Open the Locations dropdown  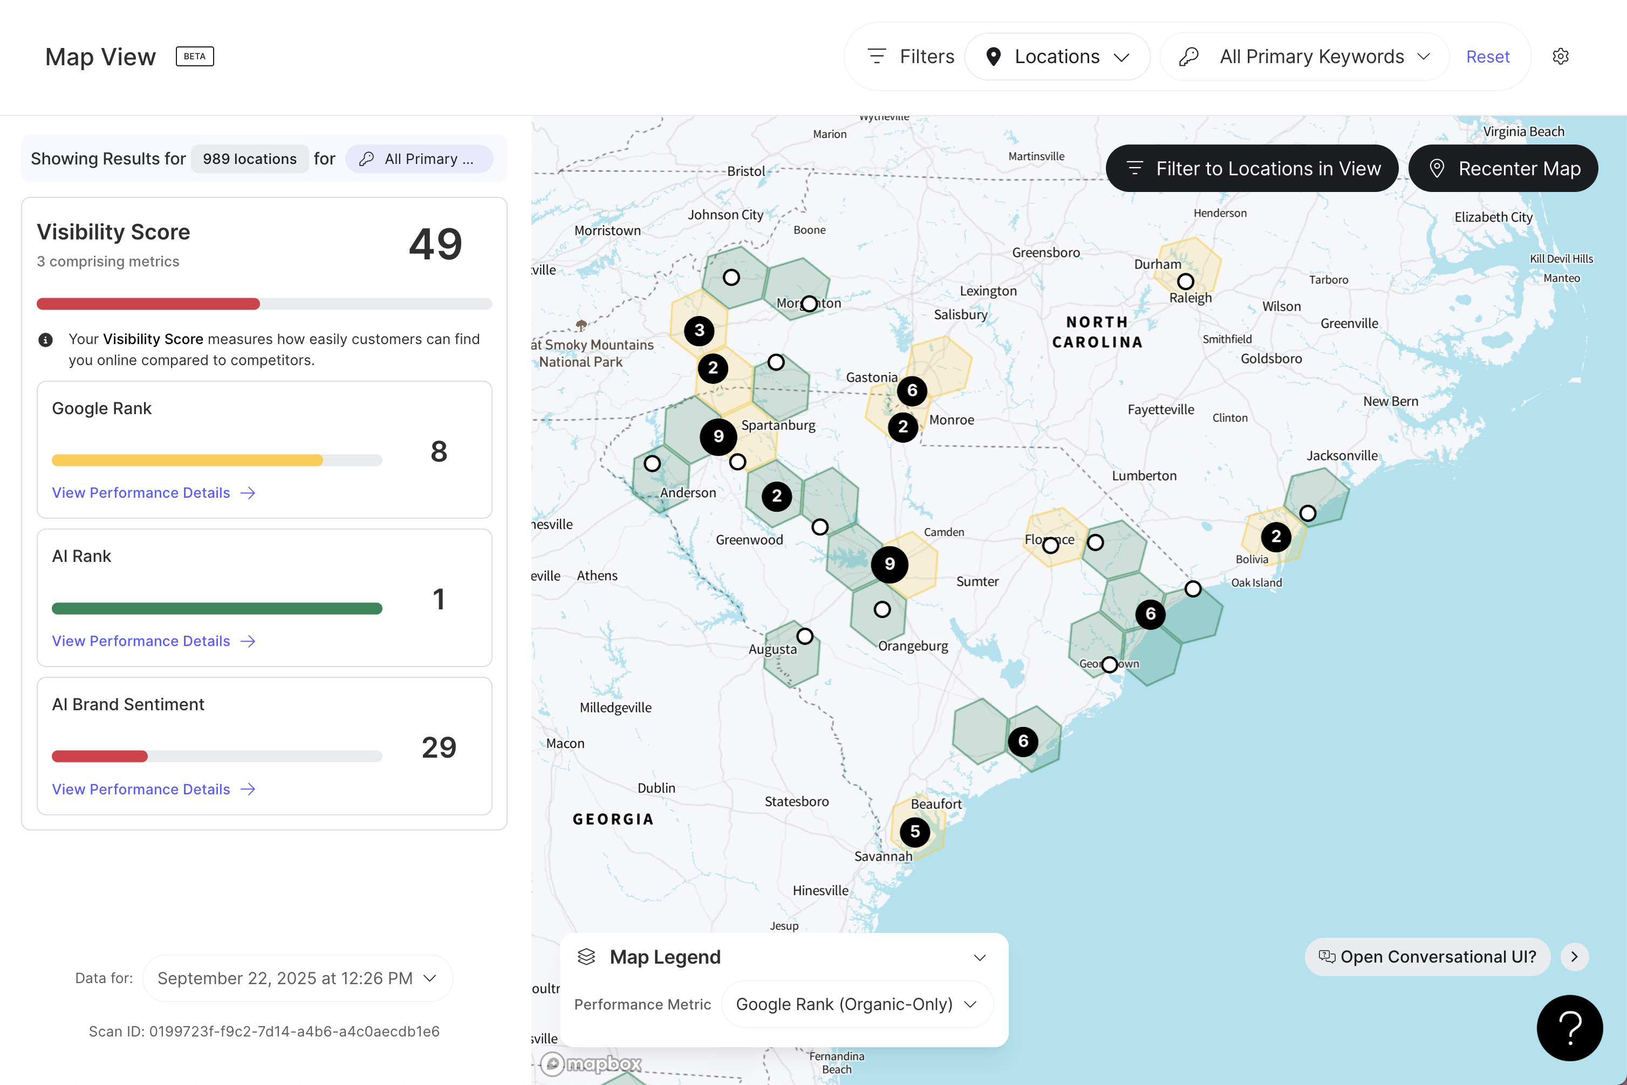[x=1057, y=57]
